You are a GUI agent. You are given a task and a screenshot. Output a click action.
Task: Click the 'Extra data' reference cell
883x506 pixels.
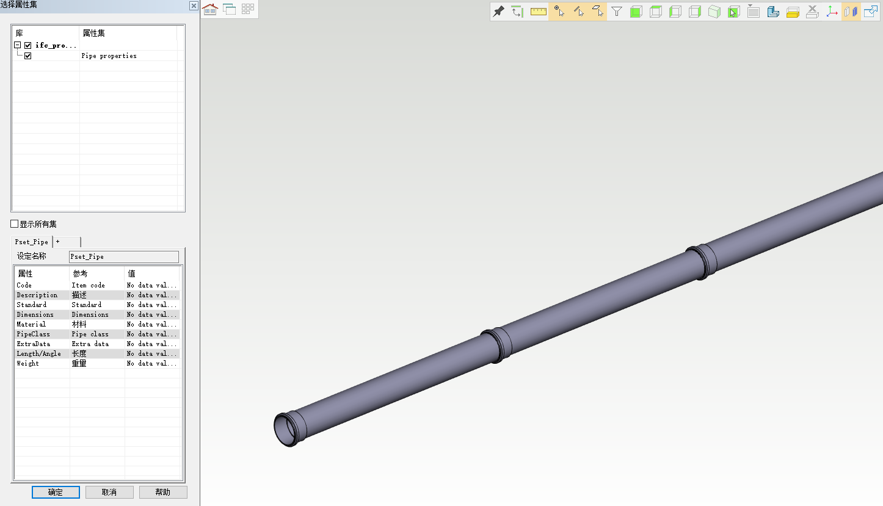(97, 344)
